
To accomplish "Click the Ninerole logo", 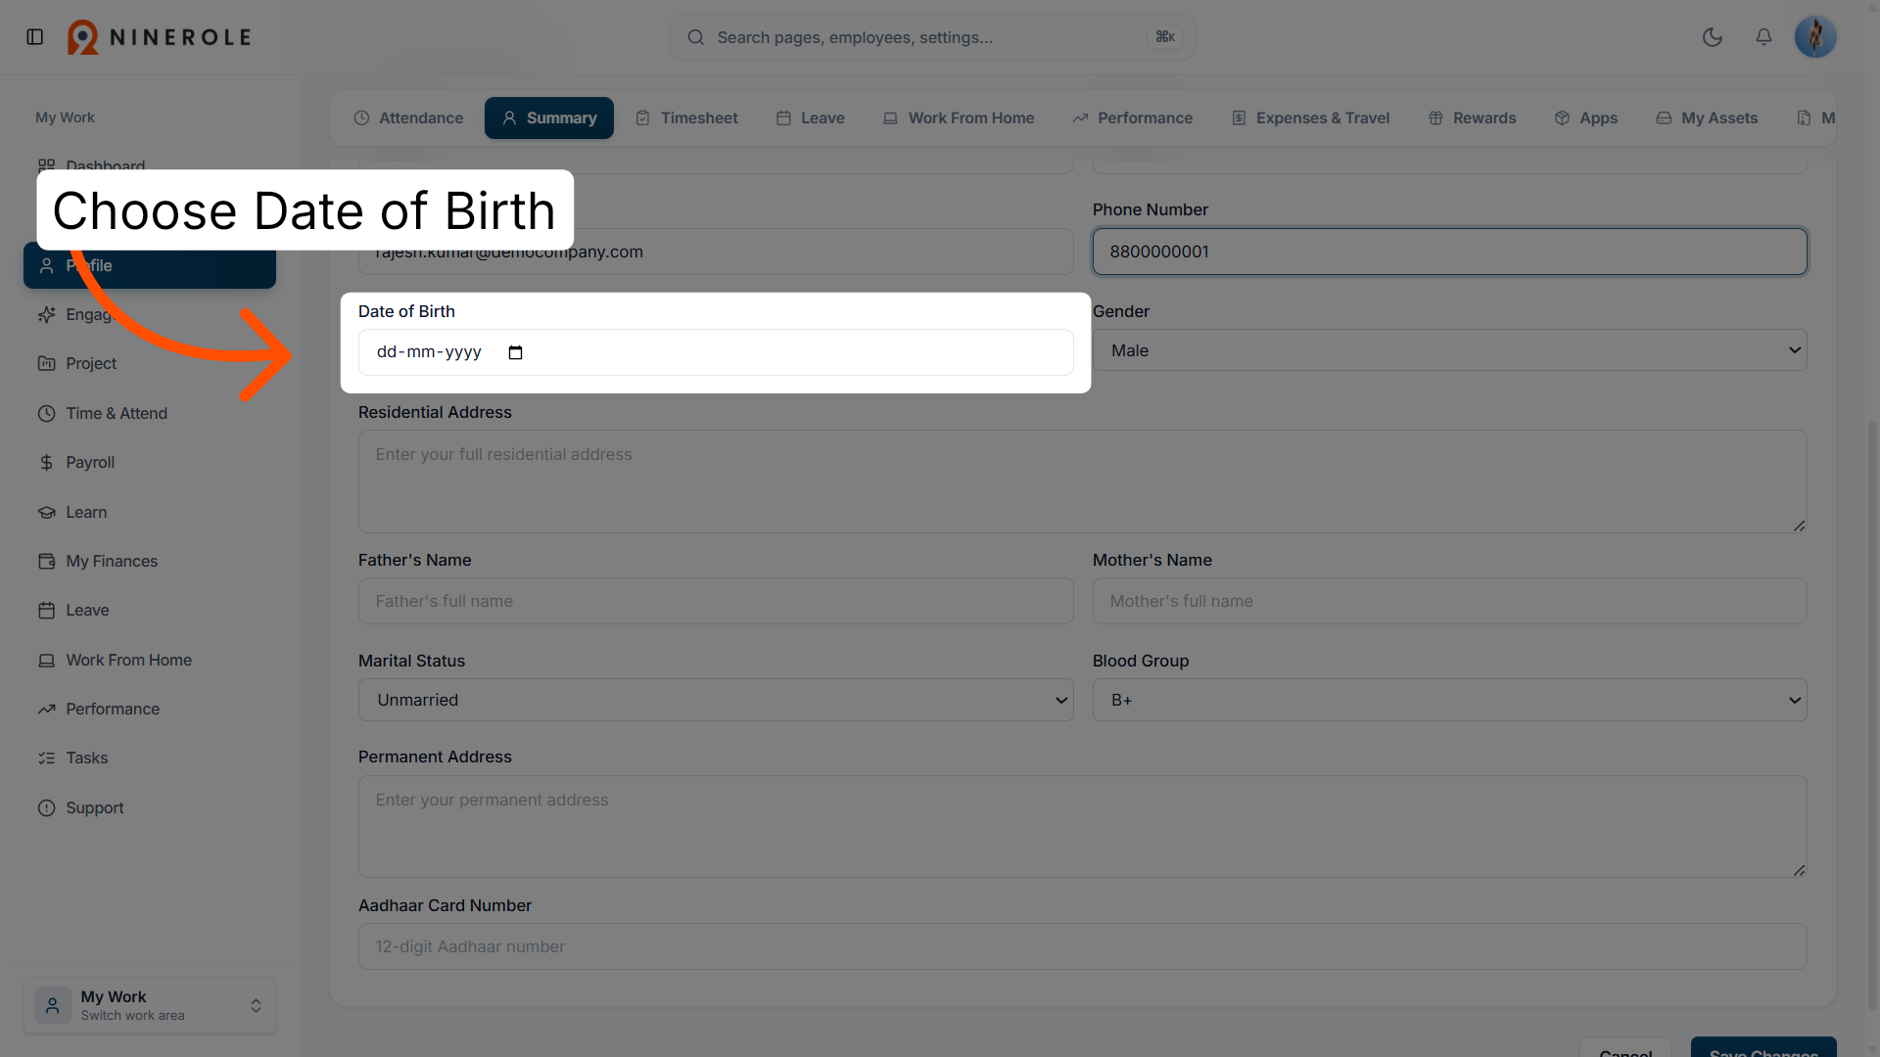I will pyautogui.click(x=160, y=37).
